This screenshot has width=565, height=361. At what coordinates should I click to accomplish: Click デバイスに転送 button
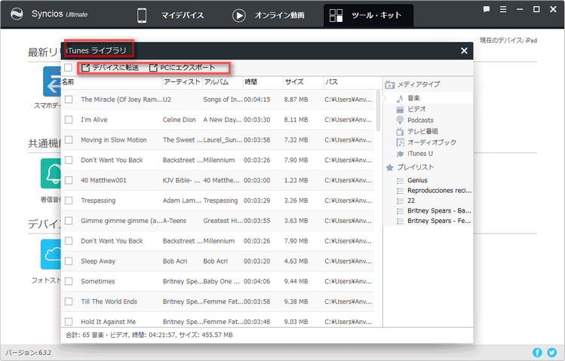pyautogui.click(x=110, y=68)
